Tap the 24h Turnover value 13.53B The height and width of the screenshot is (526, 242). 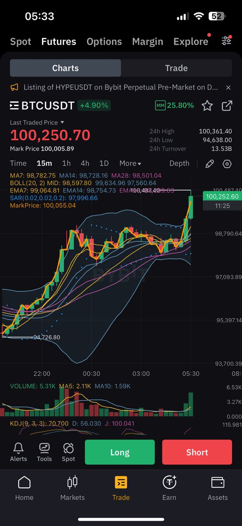point(221,149)
